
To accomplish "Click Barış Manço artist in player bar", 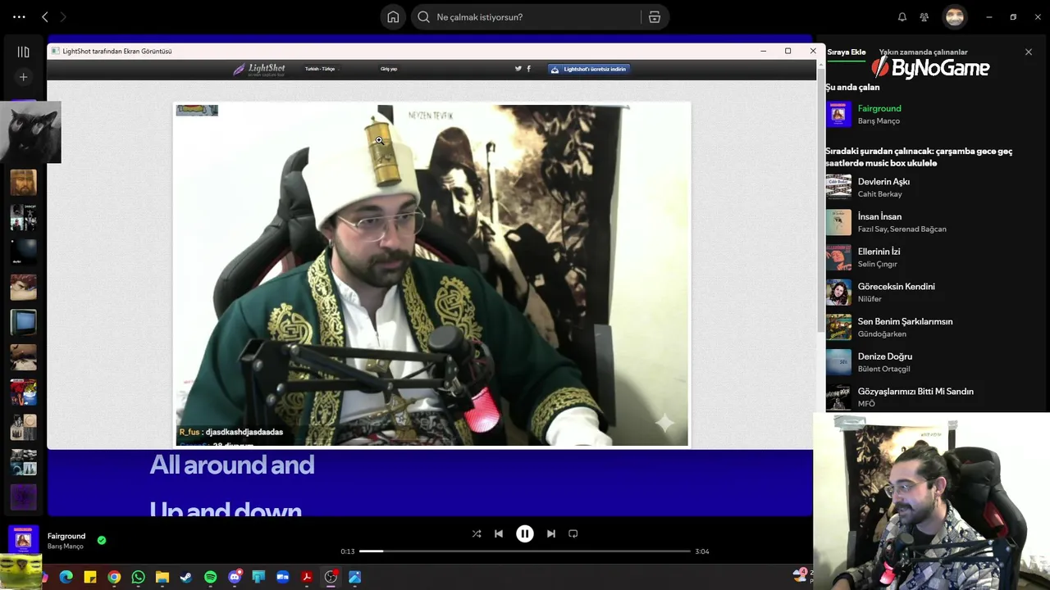I will (66, 547).
